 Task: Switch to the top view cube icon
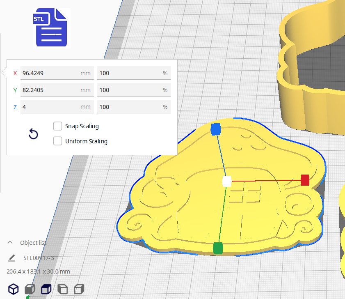46,289
